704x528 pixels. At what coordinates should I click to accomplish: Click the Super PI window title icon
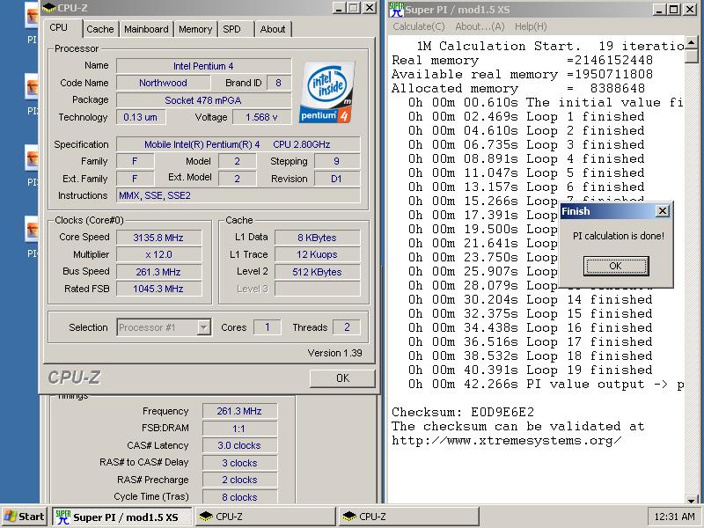tap(396, 10)
